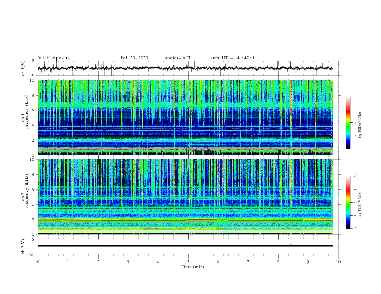Click the ch.1 voltage waveform trace
Viewport: 381px width, 294px height.
pos(185,68)
